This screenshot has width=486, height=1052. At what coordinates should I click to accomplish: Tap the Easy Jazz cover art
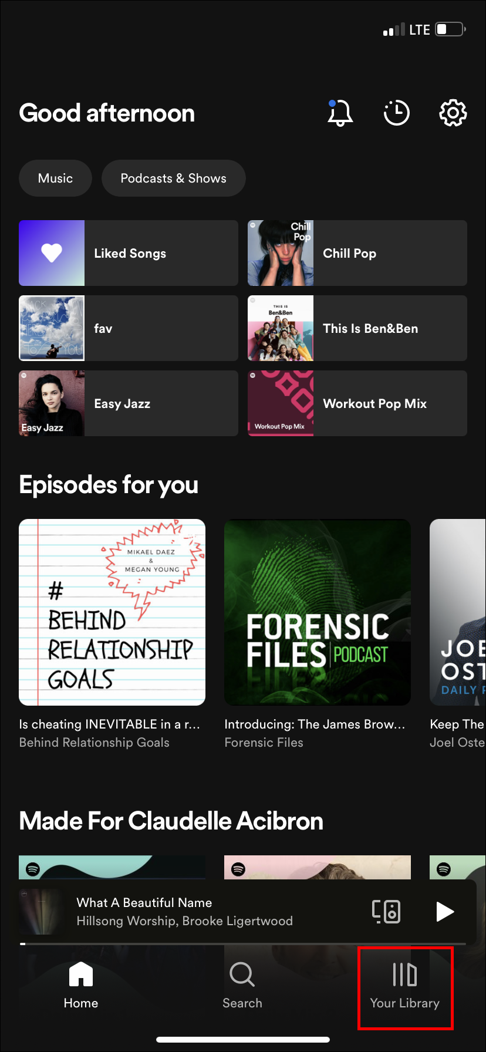(52, 403)
